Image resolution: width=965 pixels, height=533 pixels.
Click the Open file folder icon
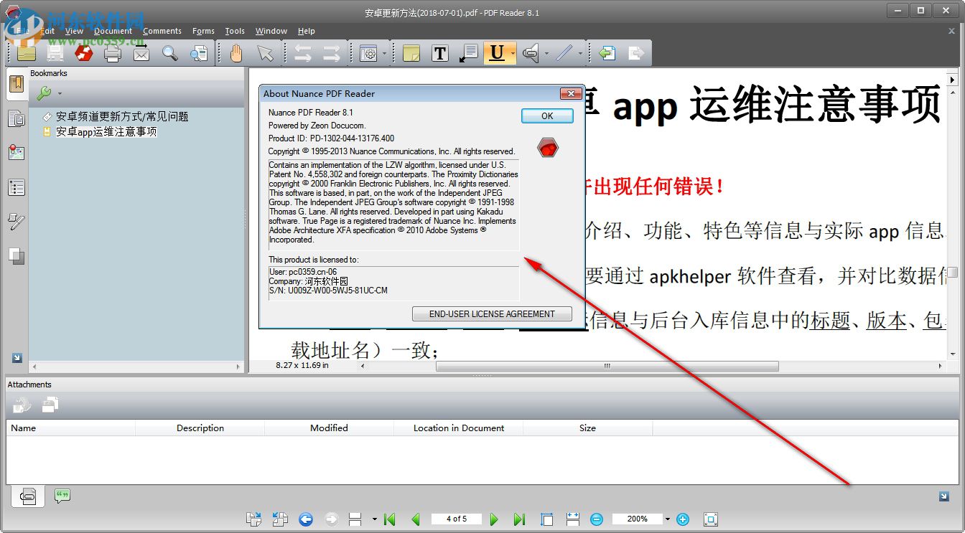[27, 53]
